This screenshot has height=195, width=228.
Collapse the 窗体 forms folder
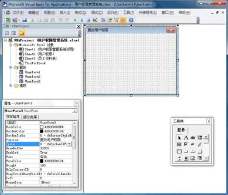pyautogui.click(x=11, y=67)
